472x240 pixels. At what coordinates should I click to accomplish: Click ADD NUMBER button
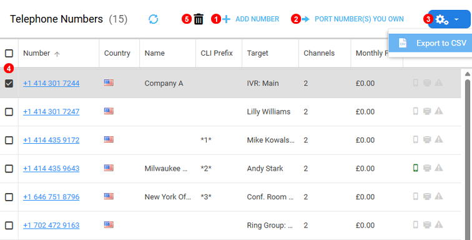pos(257,19)
